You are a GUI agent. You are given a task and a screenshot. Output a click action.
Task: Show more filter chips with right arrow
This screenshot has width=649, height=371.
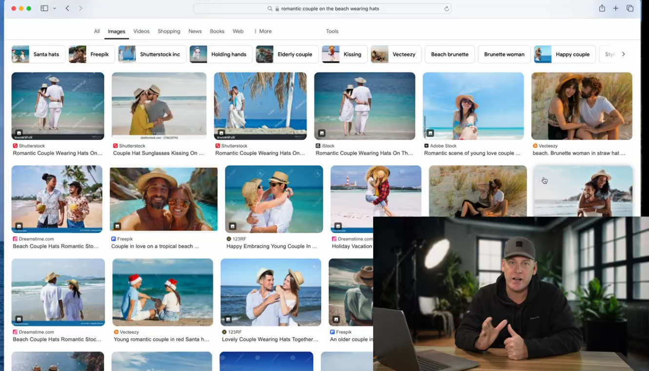[x=623, y=54]
